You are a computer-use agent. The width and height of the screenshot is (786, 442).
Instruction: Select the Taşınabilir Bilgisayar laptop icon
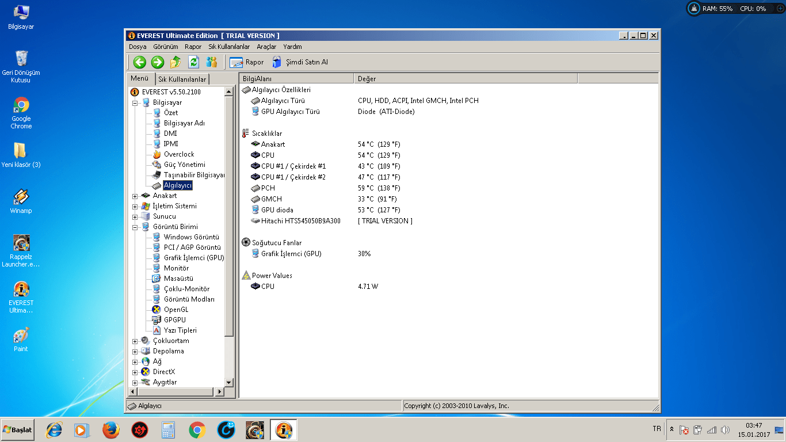pos(157,175)
